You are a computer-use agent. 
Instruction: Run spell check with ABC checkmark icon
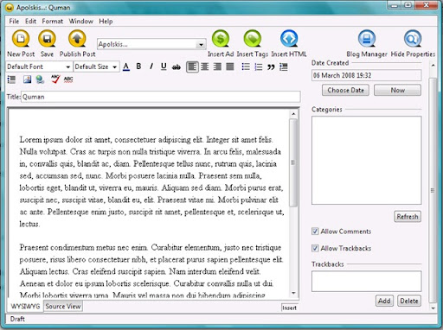point(55,79)
